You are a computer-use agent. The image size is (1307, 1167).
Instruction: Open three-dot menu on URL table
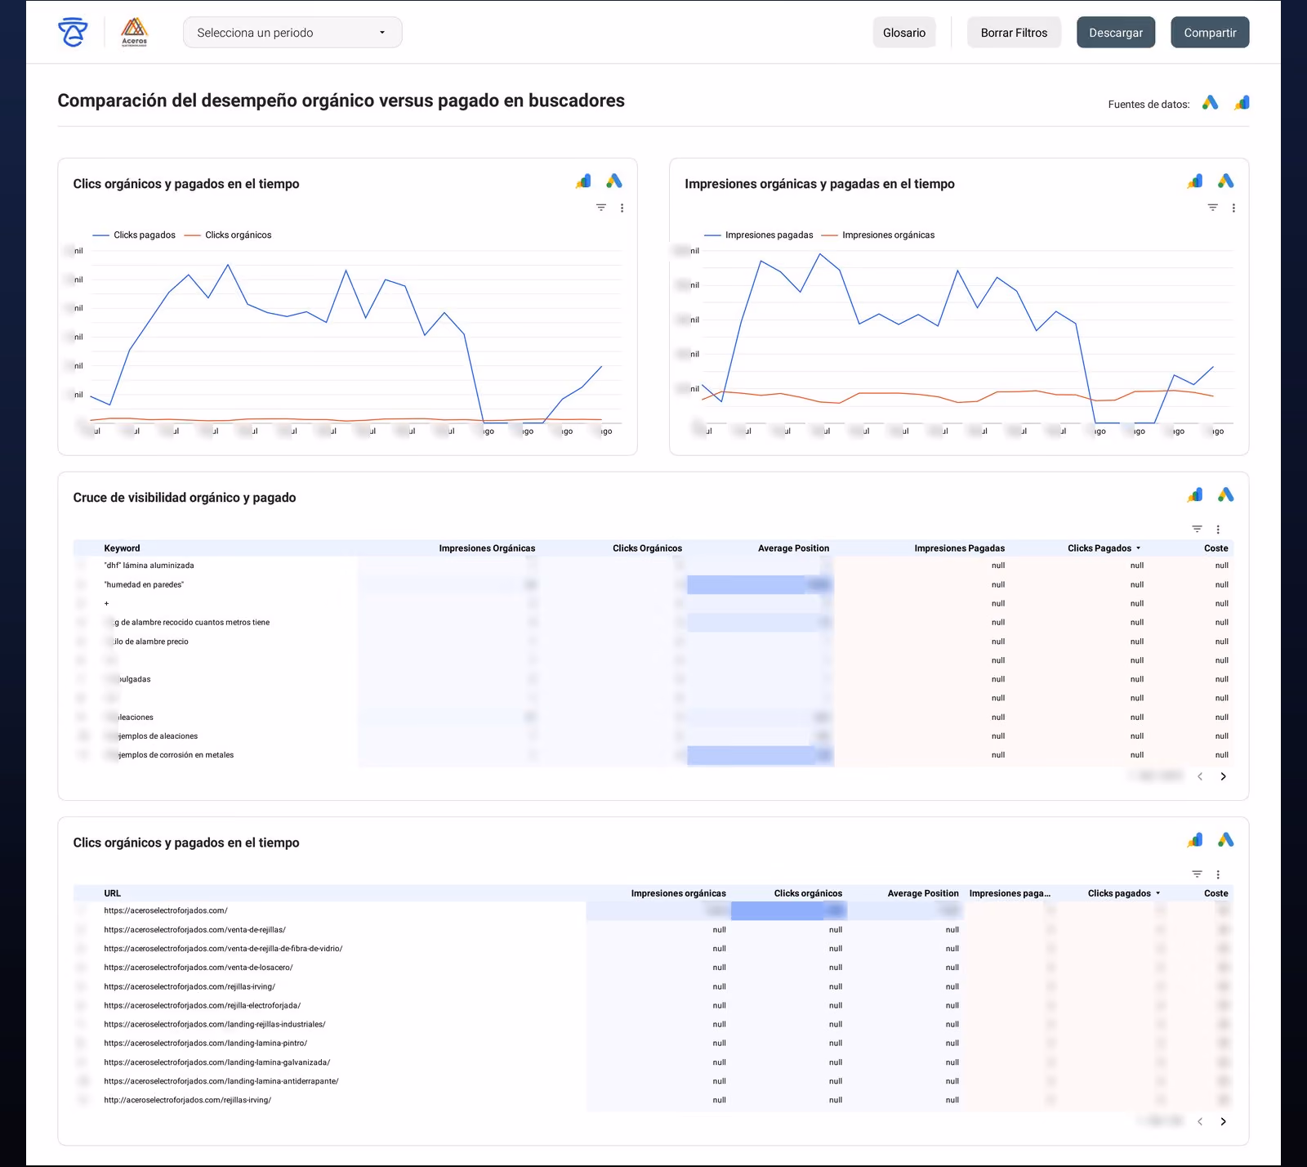[x=1218, y=874]
